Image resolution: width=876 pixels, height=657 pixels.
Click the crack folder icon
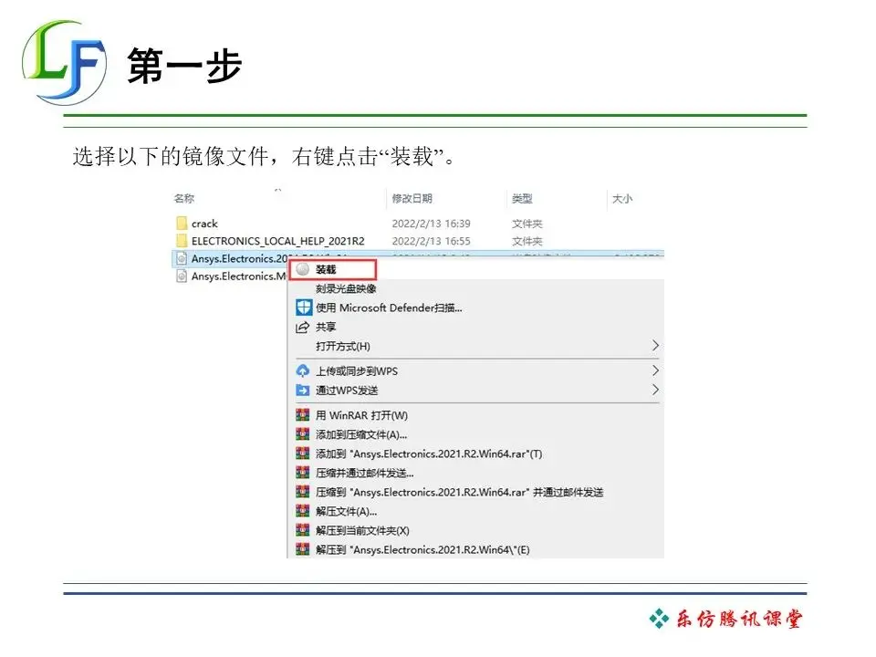click(181, 224)
